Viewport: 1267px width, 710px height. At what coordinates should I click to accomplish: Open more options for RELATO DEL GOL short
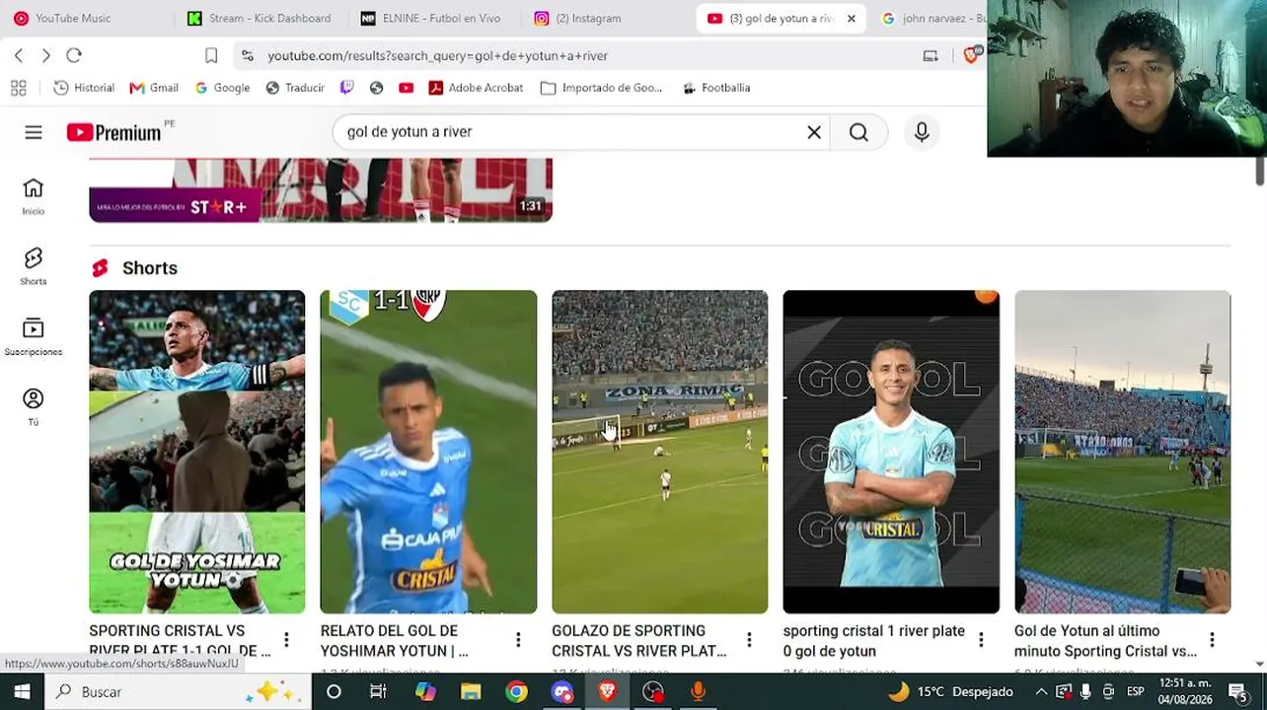pyautogui.click(x=518, y=641)
